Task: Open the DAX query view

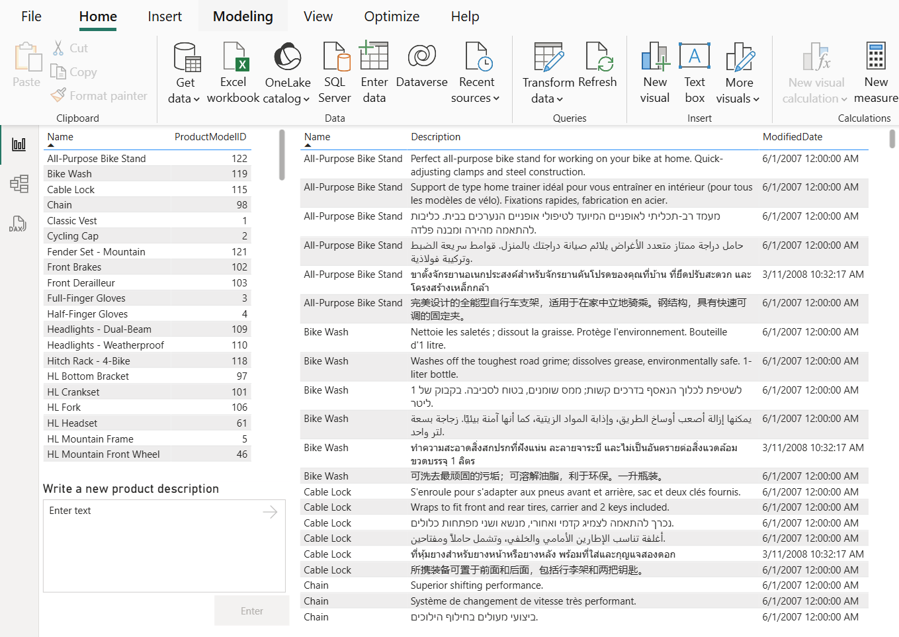Action: click(x=19, y=224)
